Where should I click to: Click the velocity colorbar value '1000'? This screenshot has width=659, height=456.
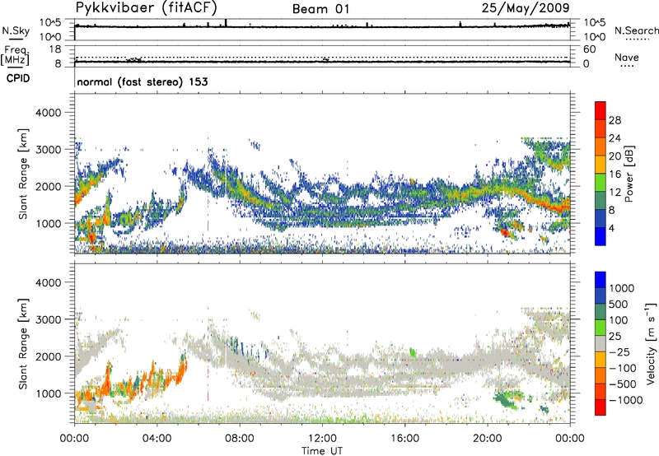pos(621,288)
